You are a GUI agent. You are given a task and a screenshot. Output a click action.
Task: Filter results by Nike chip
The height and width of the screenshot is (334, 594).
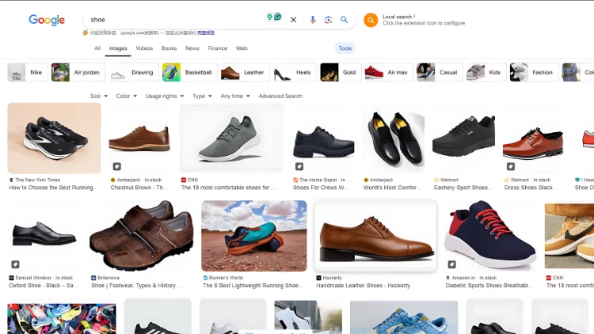(28, 72)
